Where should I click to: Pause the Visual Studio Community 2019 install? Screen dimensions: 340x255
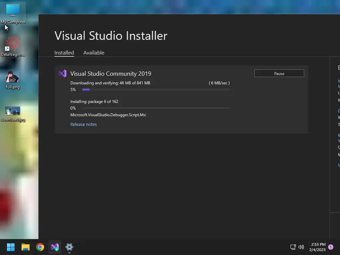(279, 73)
